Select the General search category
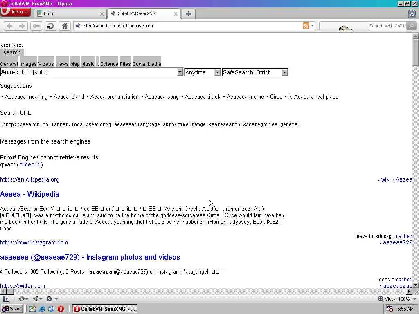The height and width of the screenshot is (314, 419). coord(9,64)
